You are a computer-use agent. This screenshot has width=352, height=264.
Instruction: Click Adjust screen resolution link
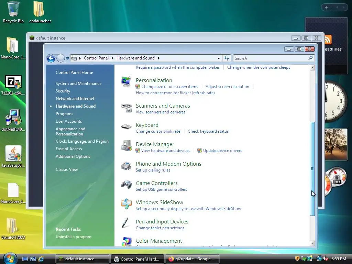click(x=227, y=87)
